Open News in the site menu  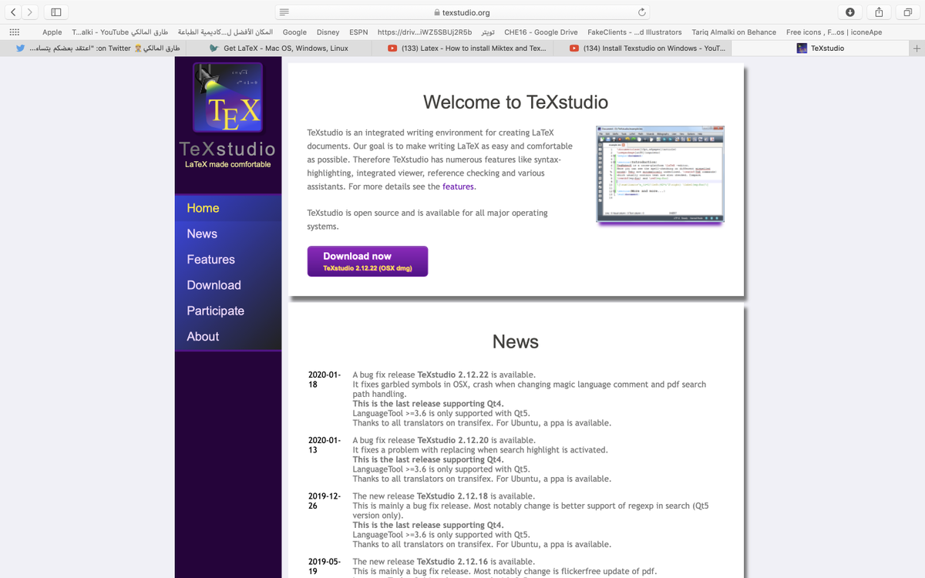pos(228,234)
